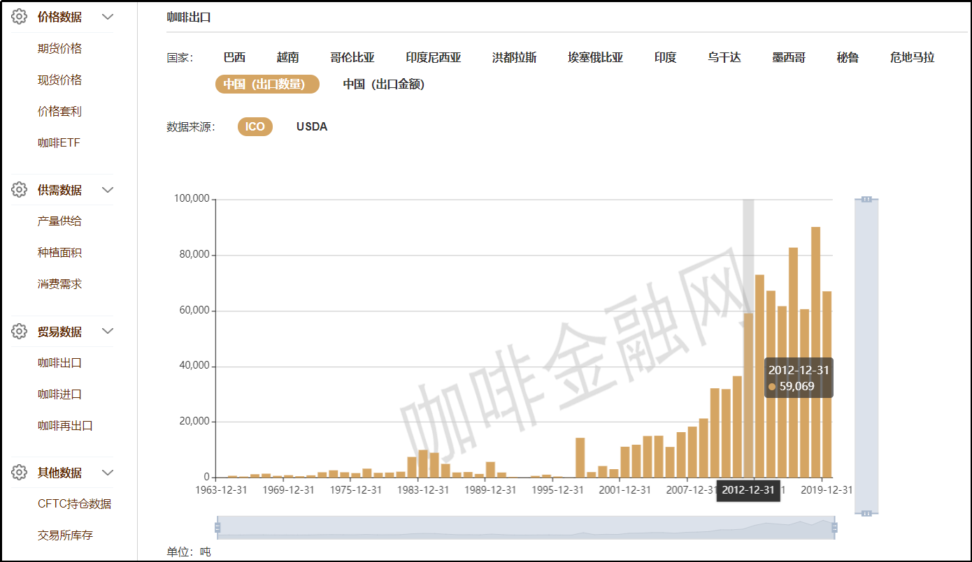Select country 哥伦比亚
The image size is (972, 562).
[x=352, y=57]
